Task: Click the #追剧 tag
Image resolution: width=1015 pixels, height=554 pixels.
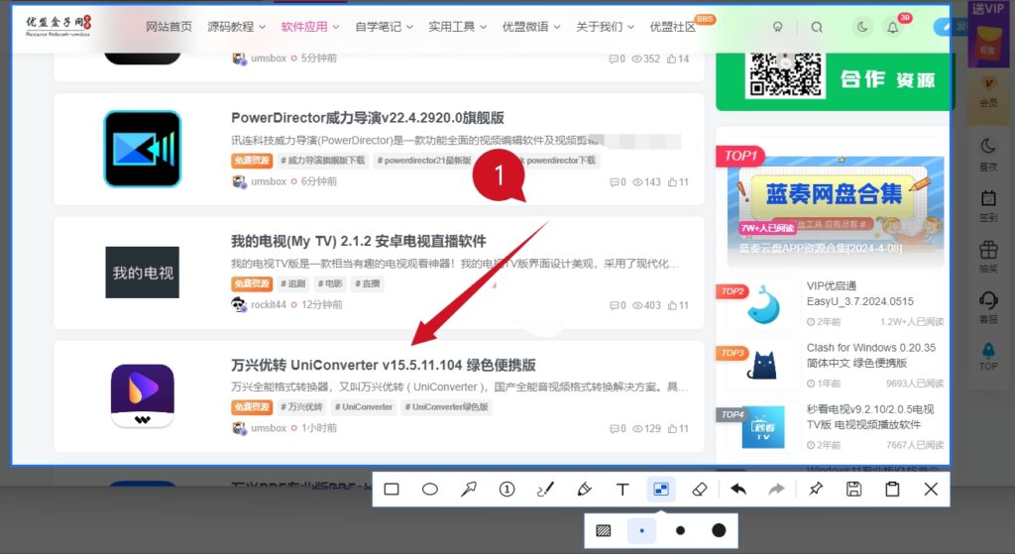Action: click(292, 283)
